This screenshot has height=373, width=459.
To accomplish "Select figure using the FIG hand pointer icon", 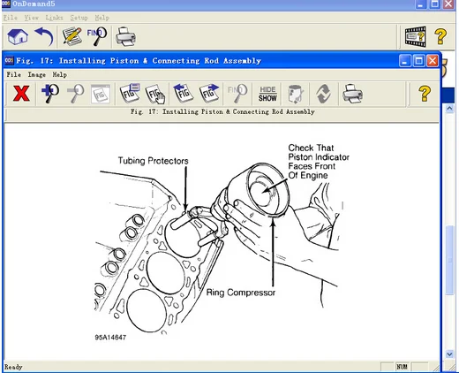I will 155,94.
